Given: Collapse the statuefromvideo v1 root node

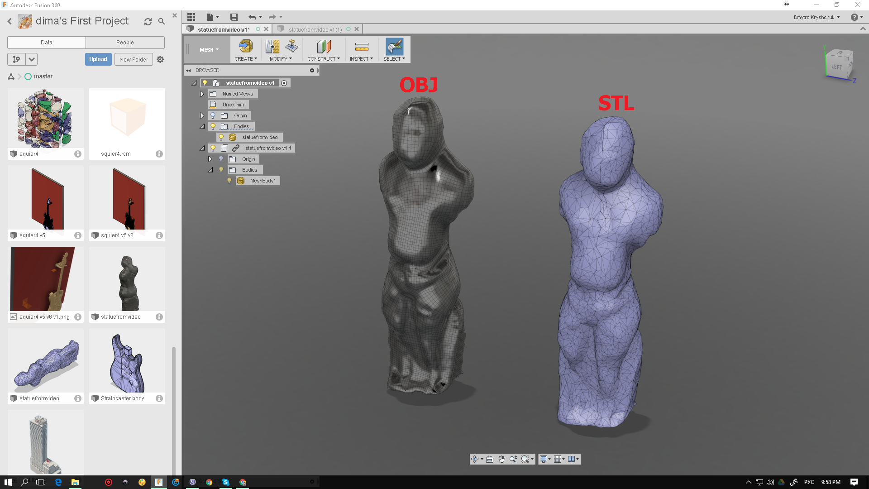Looking at the screenshot, I should click(x=194, y=83).
